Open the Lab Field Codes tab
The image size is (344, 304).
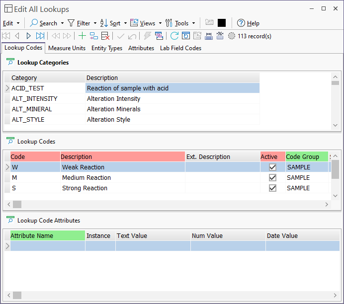[x=180, y=48]
